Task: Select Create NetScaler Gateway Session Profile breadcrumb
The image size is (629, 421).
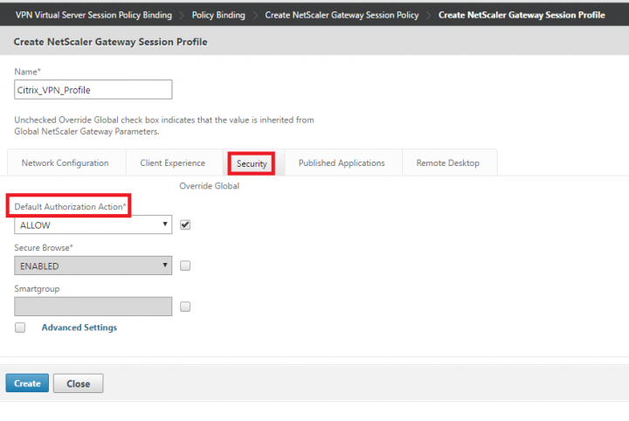Action: pos(522,15)
